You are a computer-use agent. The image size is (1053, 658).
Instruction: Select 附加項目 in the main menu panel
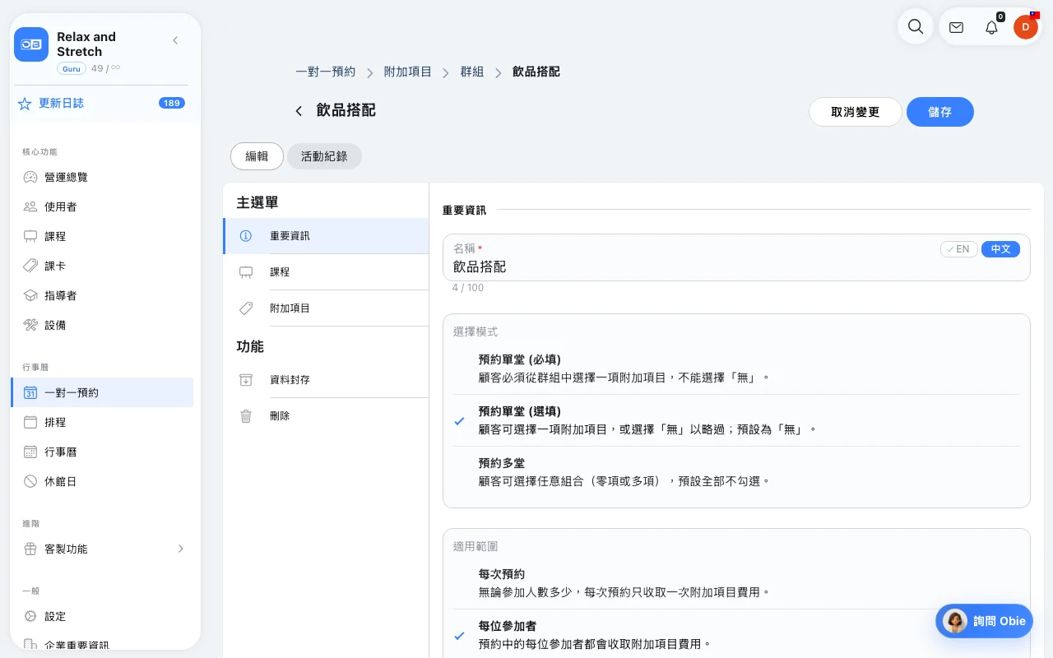[x=326, y=308]
